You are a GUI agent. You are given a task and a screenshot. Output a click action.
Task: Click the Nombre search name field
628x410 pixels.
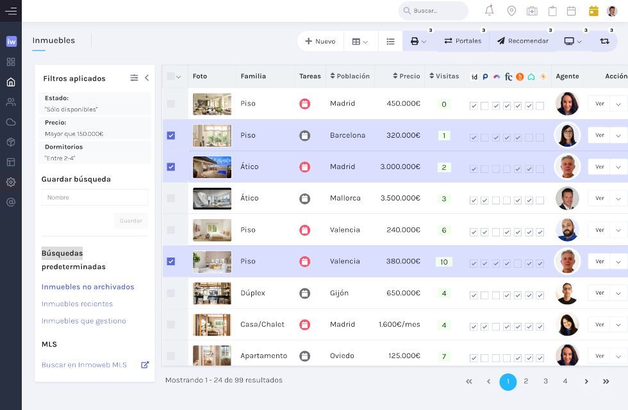pyautogui.click(x=95, y=197)
